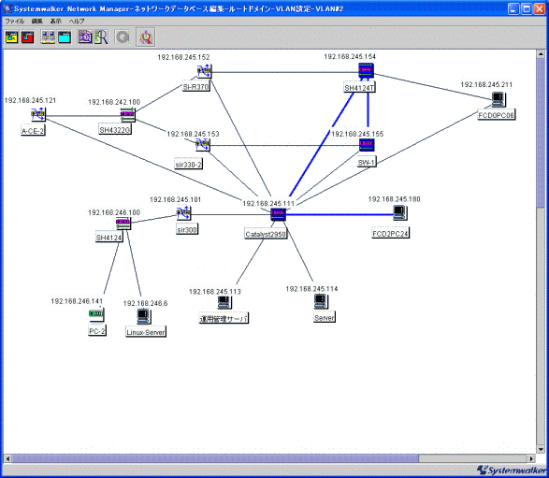Screen dimensions: 549x478
Task: Click the networked computers toolbar icon
Action: tap(48, 37)
